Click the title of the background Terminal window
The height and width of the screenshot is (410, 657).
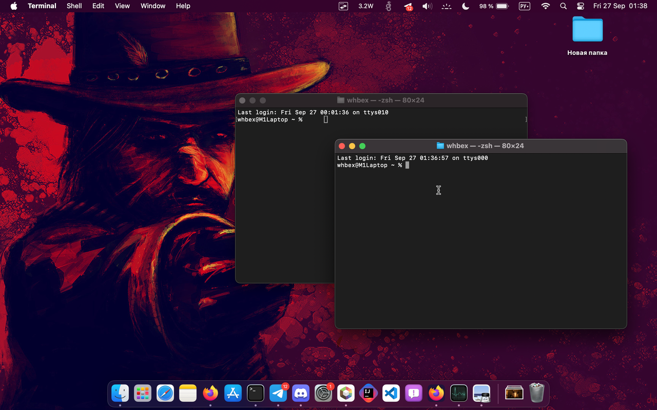(x=385, y=100)
